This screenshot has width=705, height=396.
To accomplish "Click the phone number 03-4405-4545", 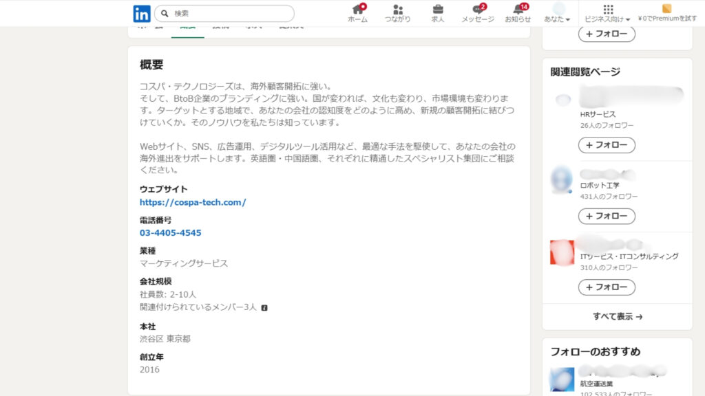I will (171, 233).
